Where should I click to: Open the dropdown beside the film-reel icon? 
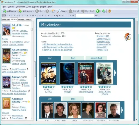112,11
